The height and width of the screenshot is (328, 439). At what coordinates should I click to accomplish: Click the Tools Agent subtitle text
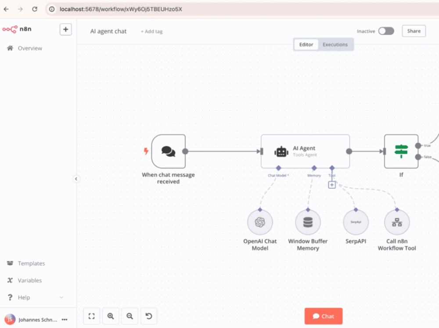pos(305,155)
